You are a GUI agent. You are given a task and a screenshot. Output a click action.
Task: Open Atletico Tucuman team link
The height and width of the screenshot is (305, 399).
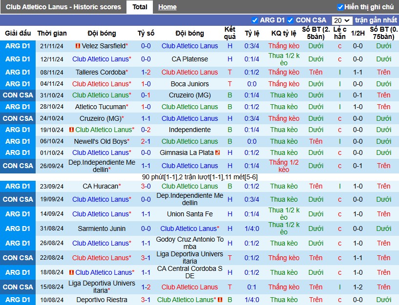tap(100, 107)
